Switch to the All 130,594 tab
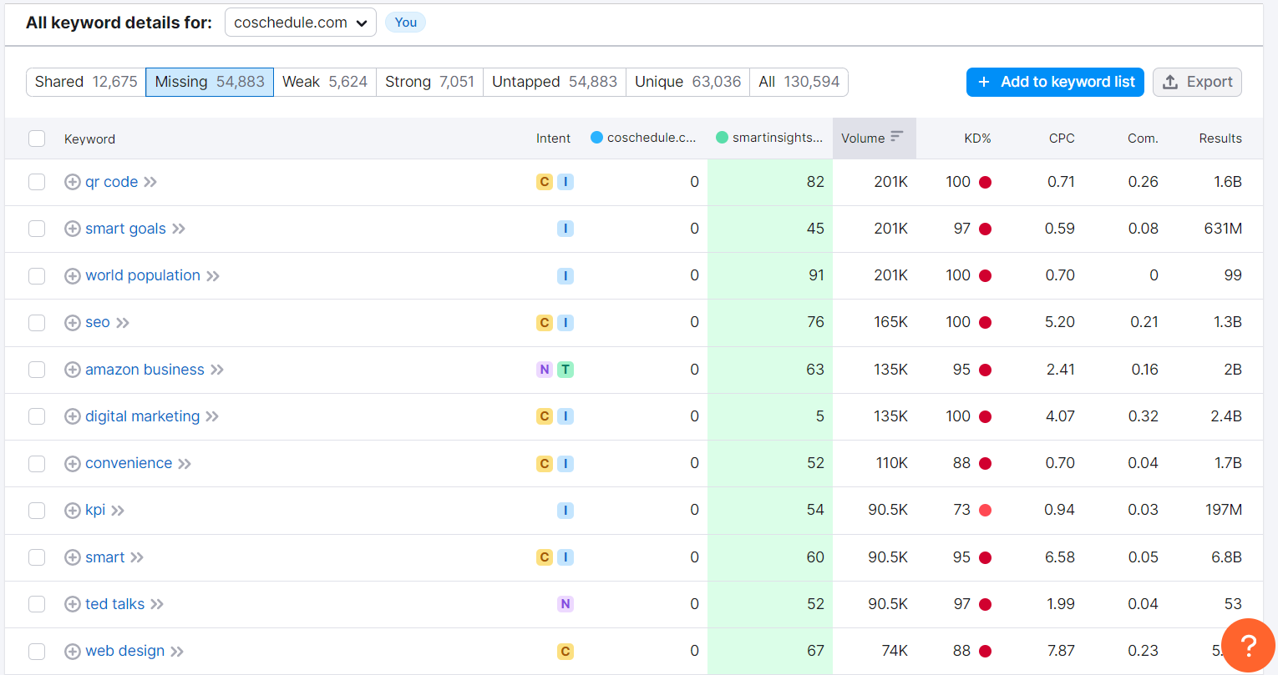Viewport: 1278px width, 675px height. click(x=799, y=82)
